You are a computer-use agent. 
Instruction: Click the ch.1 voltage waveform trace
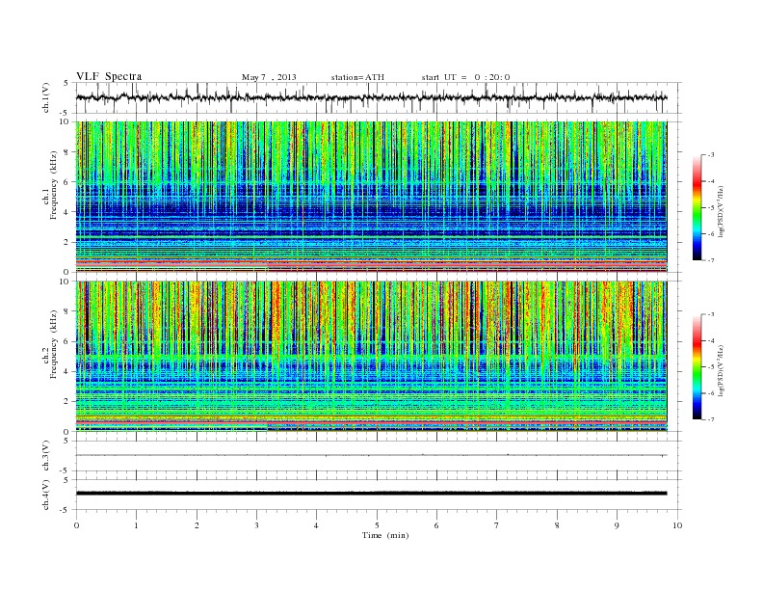coord(371,97)
